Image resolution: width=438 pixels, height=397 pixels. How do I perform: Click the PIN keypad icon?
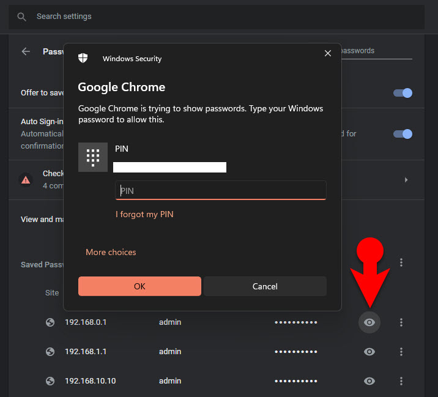point(93,157)
